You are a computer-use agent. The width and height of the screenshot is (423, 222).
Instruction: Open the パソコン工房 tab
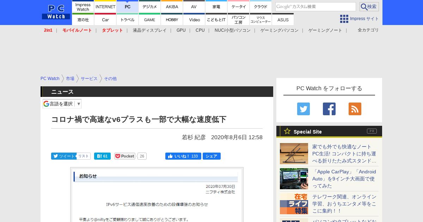click(239, 19)
